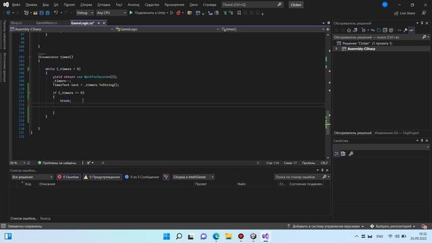Click the Preview Selected Items icon in Solution Explorer
The image size is (432, 243).
click(x=411, y=30)
